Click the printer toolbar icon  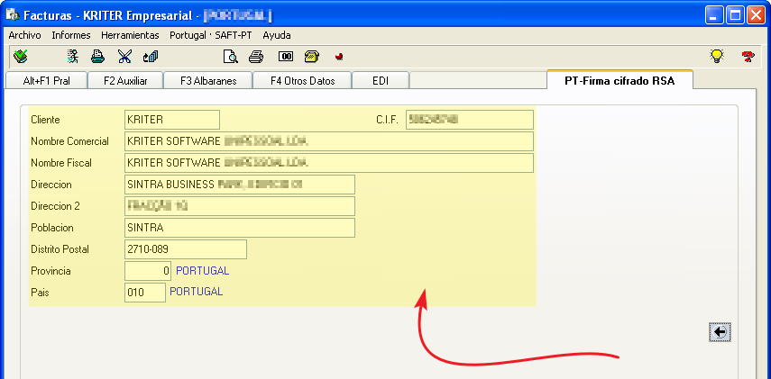[x=256, y=57]
